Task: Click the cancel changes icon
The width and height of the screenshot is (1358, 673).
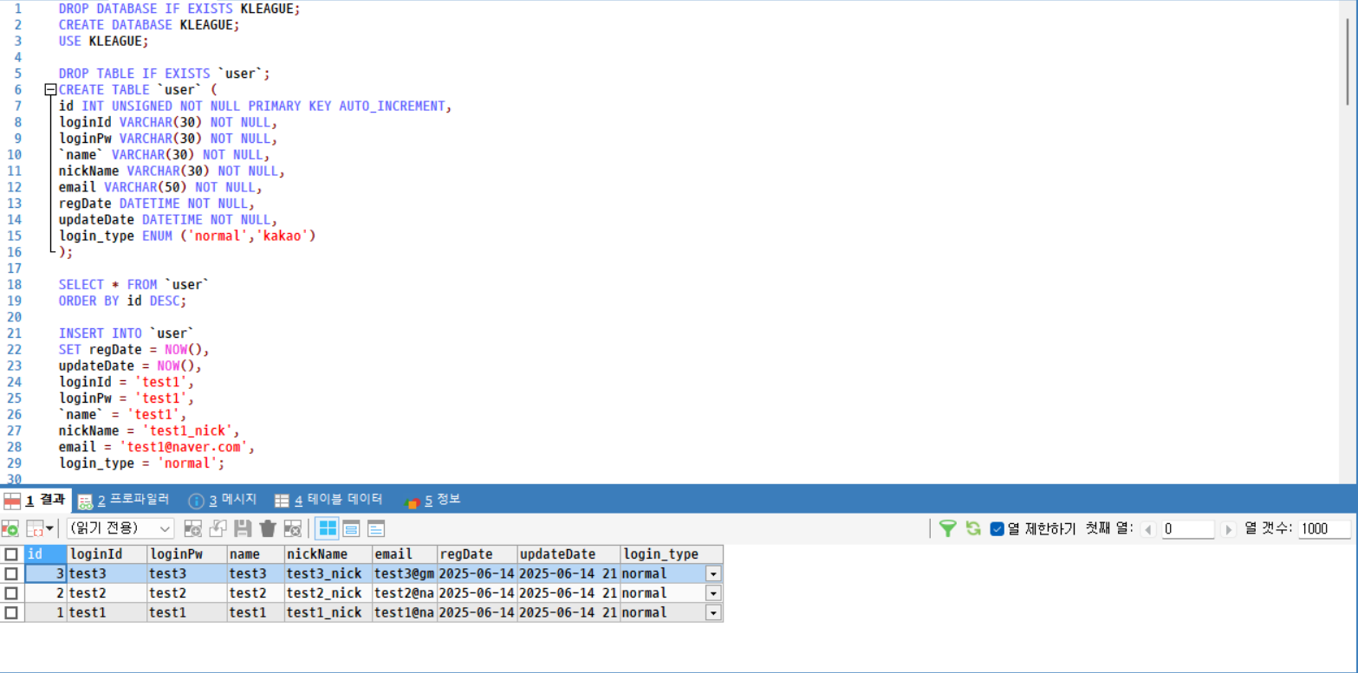Action: pos(293,528)
